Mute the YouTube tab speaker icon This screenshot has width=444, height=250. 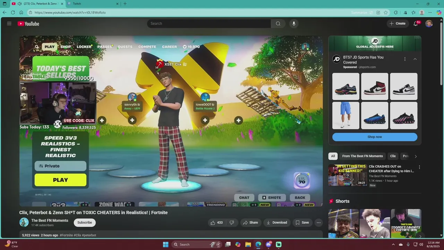pos(19,4)
